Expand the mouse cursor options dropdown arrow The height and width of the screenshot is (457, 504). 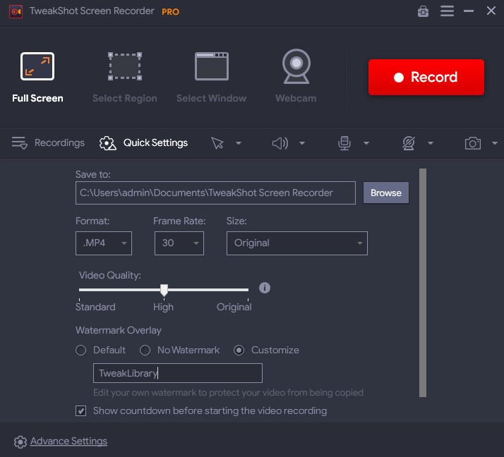point(239,143)
